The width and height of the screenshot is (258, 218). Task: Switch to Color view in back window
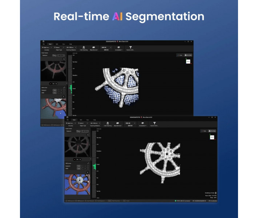180,55
